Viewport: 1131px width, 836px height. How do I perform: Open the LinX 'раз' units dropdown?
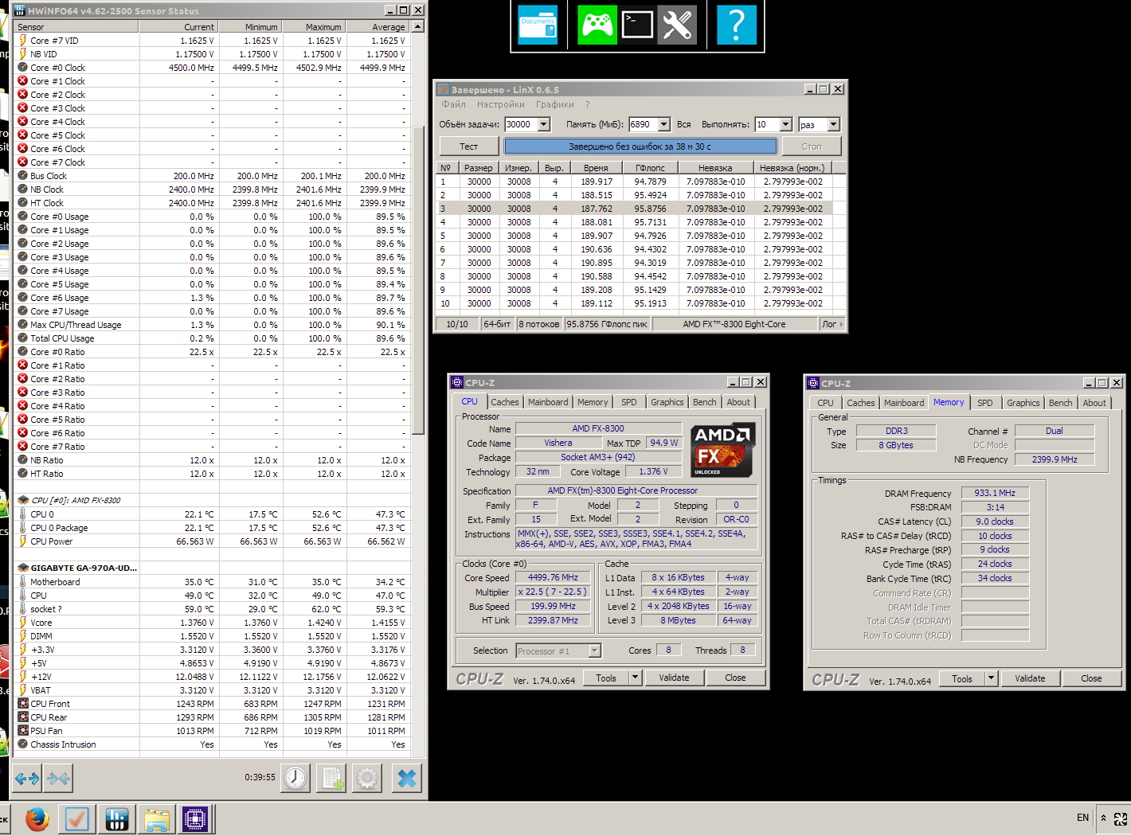click(x=834, y=124)
